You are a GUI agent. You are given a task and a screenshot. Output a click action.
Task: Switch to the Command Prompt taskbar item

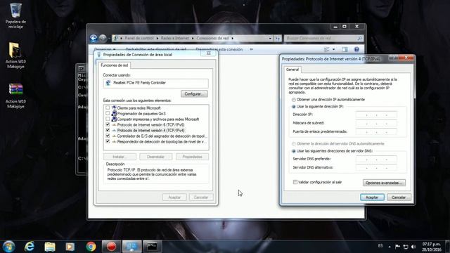point(152,247)
